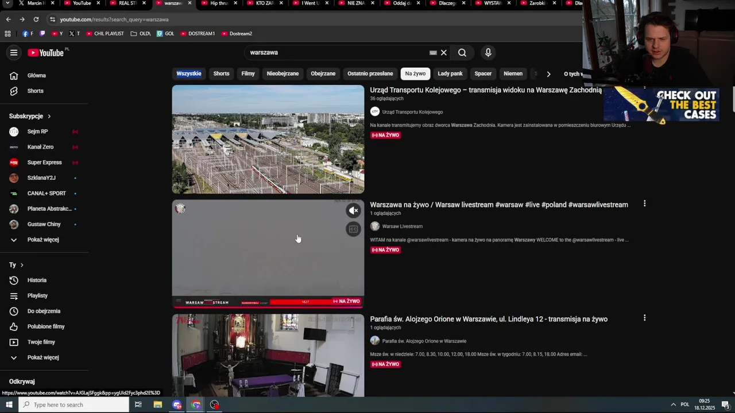Viewport: 735px width, 413px height.
Task: Select the Ostatnio przesłane filter chip
Action: tap(370, 74)
